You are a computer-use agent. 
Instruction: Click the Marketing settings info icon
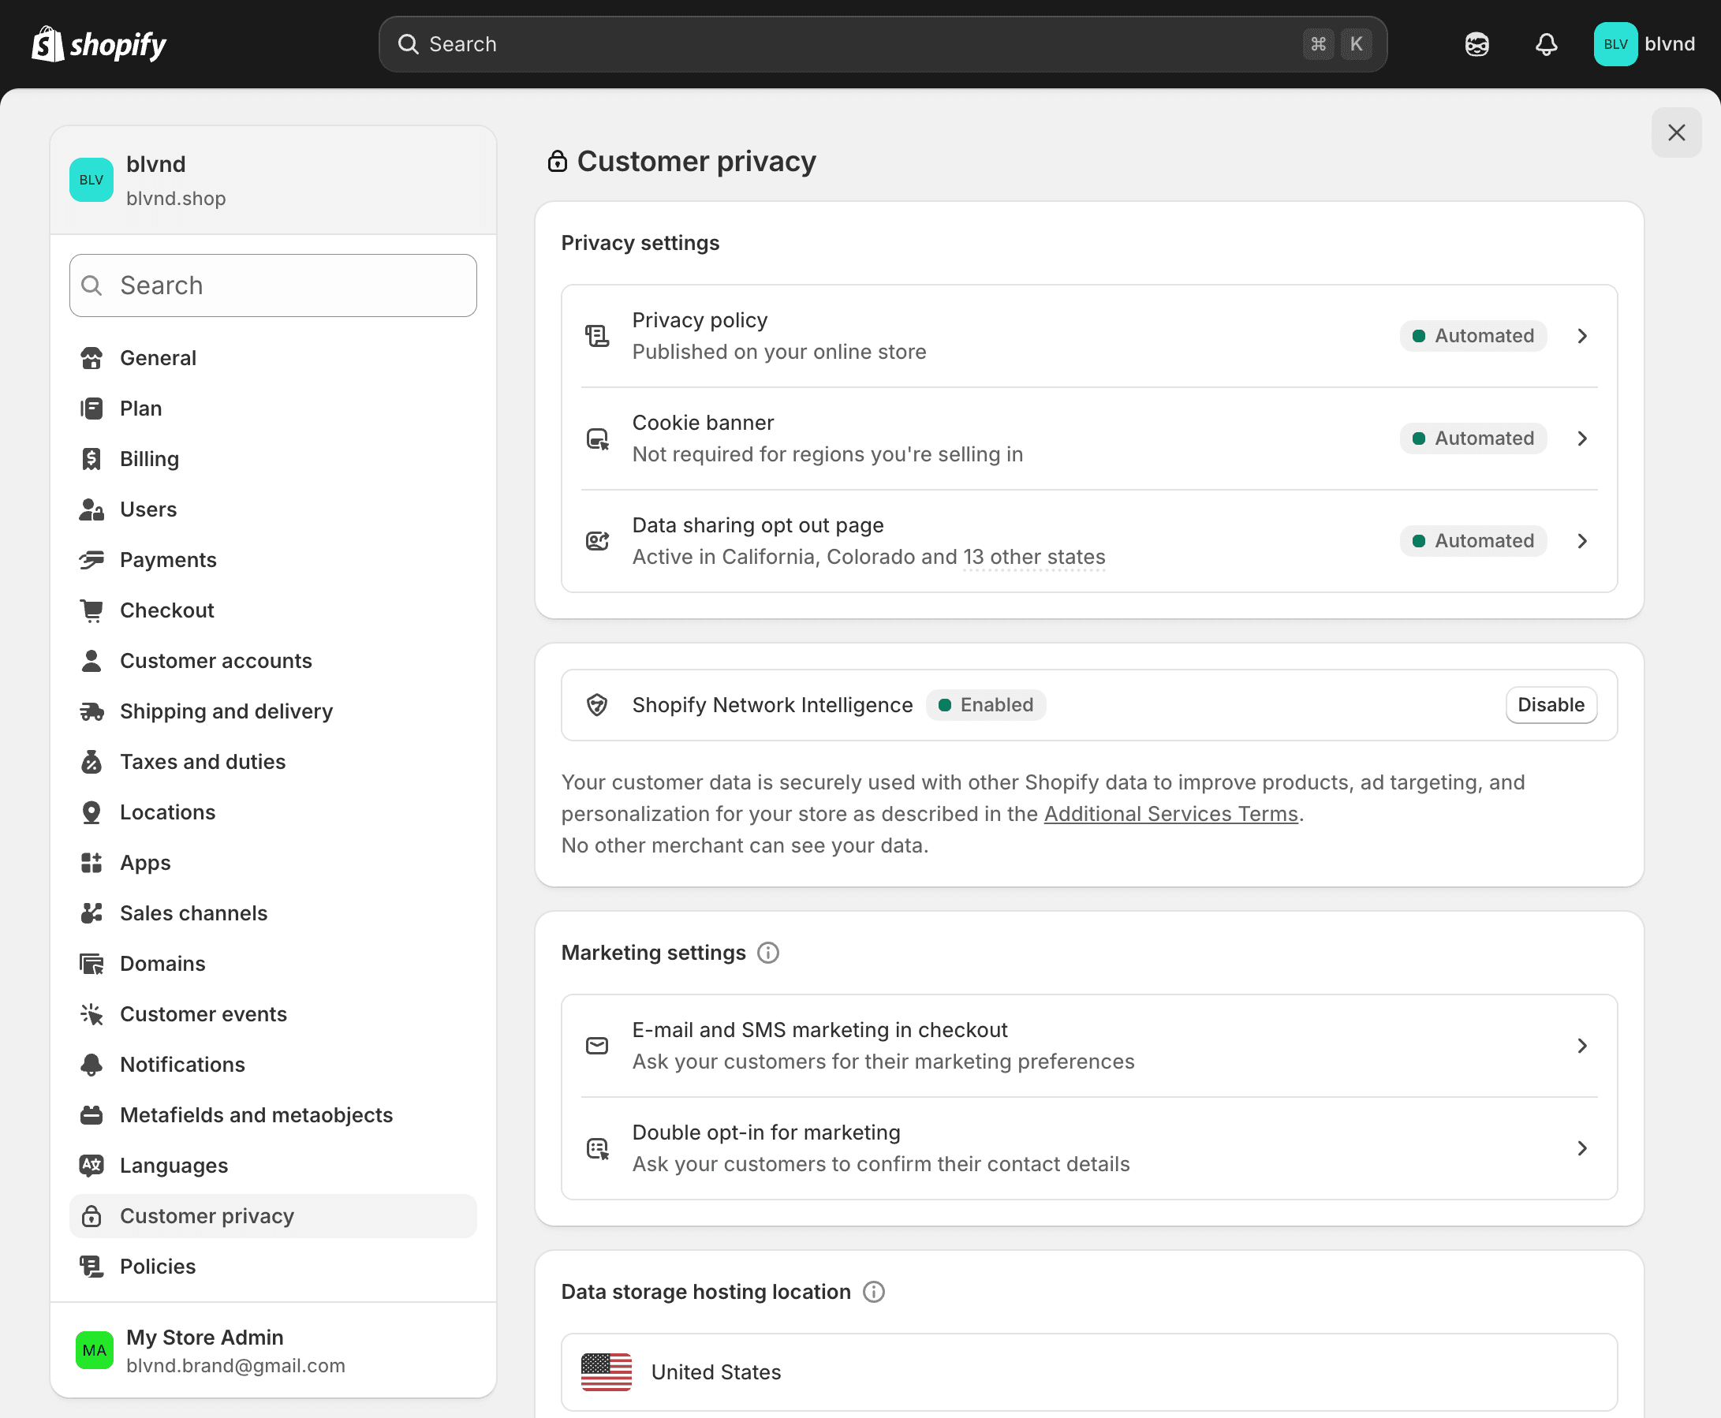click(x=767, y=953)
